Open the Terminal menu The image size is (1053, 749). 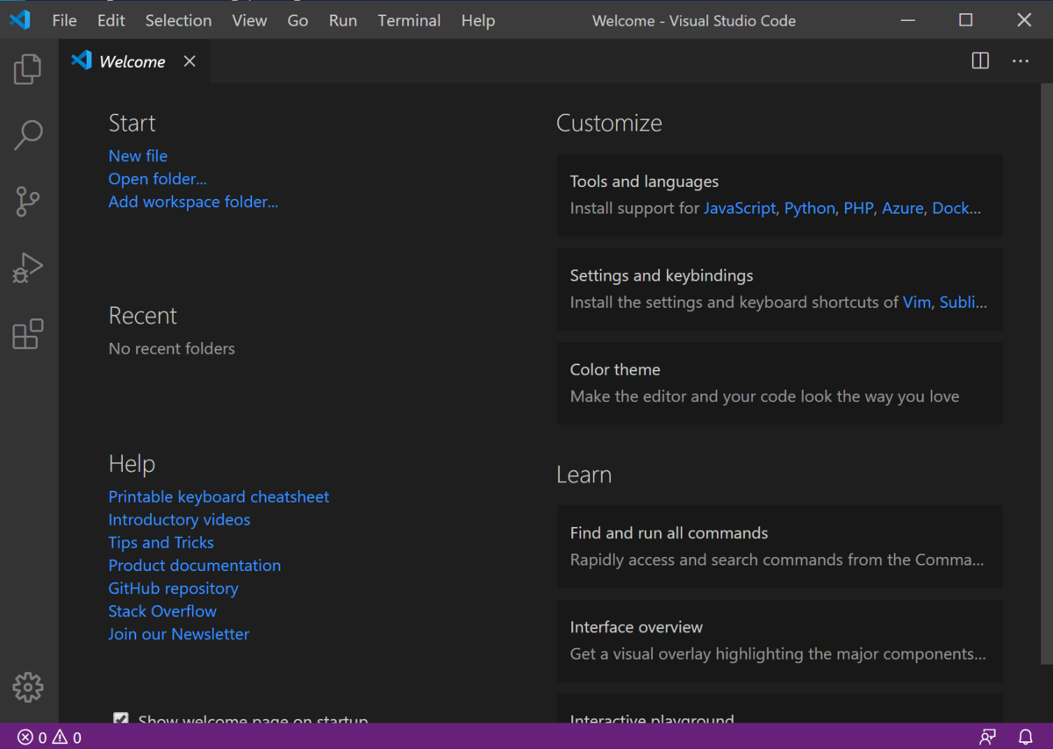(409, 20)
